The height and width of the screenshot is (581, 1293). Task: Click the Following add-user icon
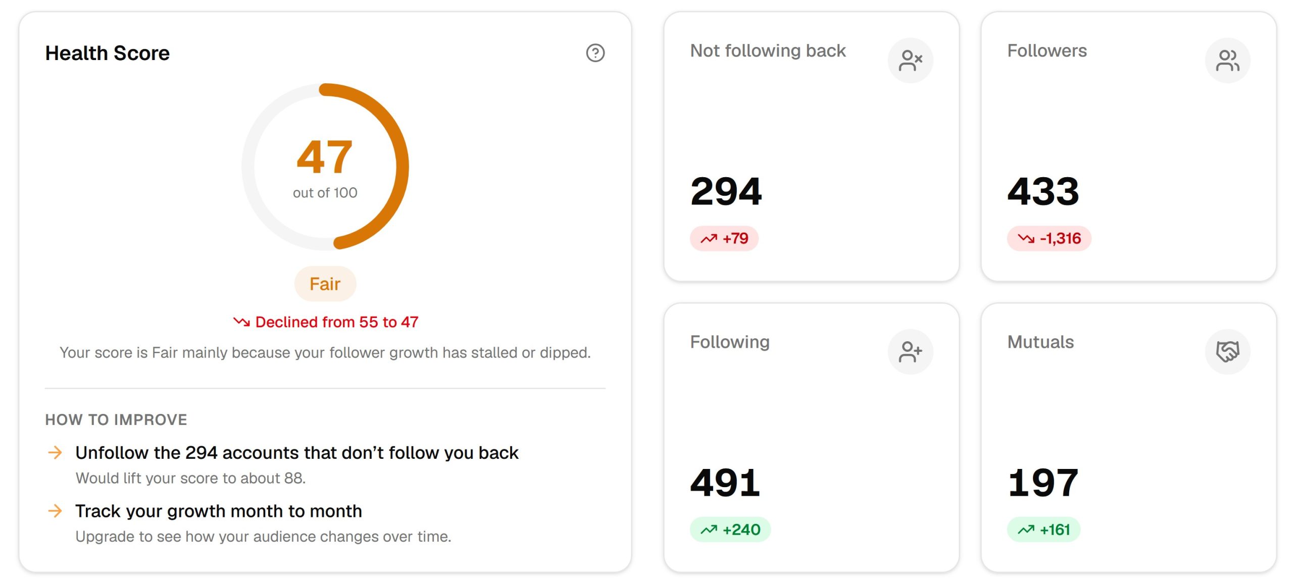click(910, 352)
